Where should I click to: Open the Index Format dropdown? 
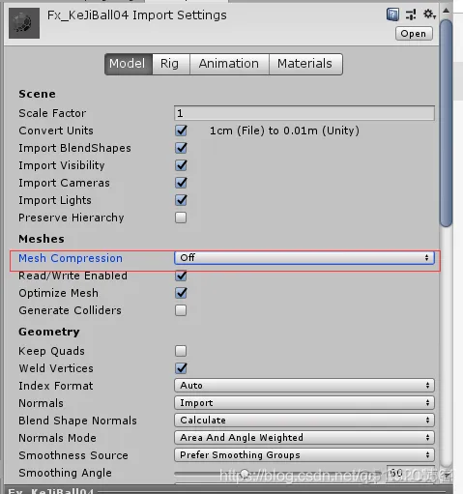point(304,386)
